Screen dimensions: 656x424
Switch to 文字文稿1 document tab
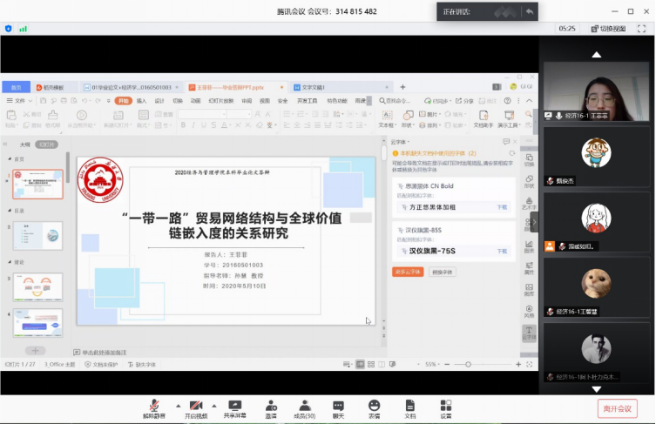[x=342, y=87]
